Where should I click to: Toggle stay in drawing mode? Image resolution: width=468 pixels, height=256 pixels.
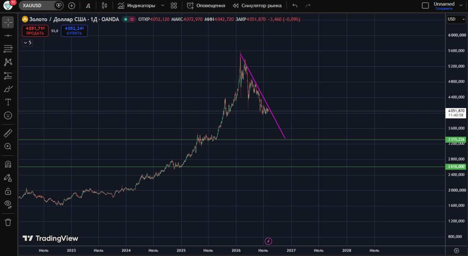point(8,178)
